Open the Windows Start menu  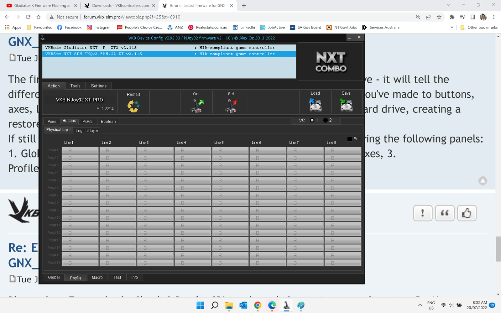(200, 305)
